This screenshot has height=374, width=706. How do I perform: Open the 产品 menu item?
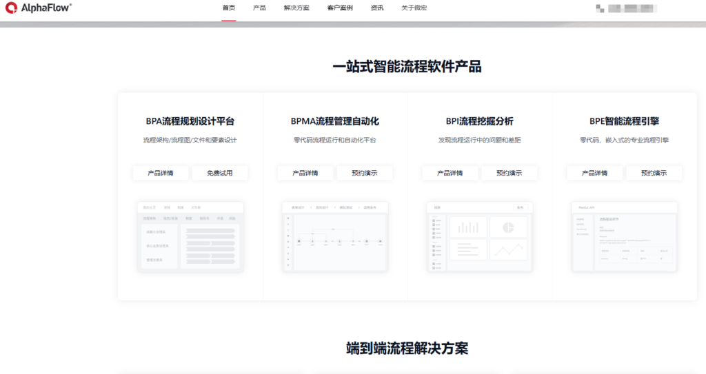pyautogui.click(x=259, y=8)
